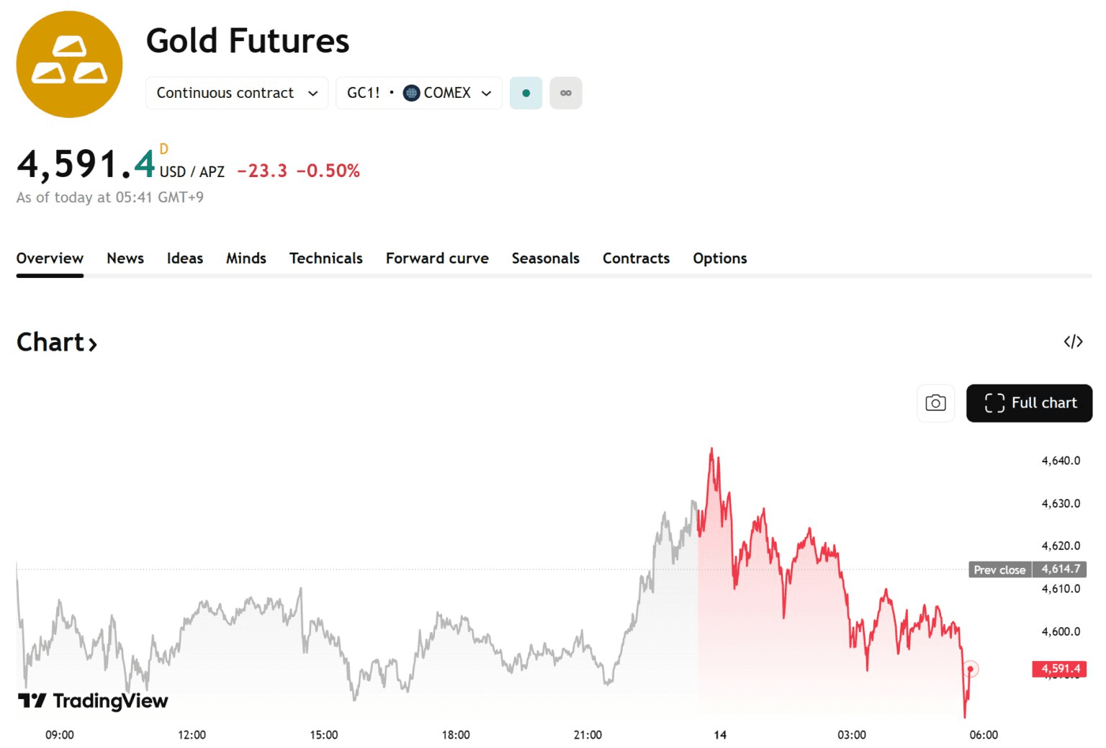The width and height of the screenshot is (1106, 748).
Task: Open the Full chart button
Action: (1028, 403)
